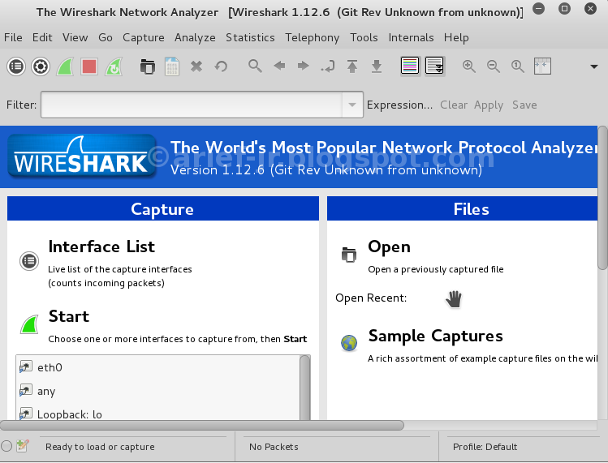Open a capture file from toolbar
The width and height of the screenshot is (608, 463).
click(x=148, y=66)
